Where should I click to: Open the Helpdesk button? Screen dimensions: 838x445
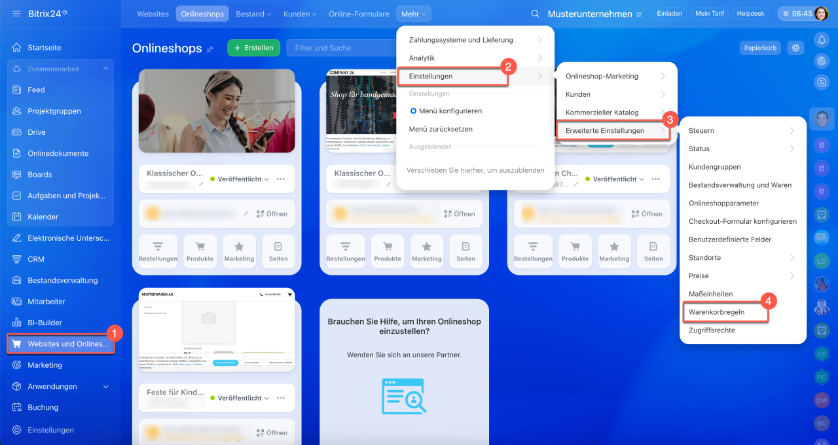click(752, 14)
